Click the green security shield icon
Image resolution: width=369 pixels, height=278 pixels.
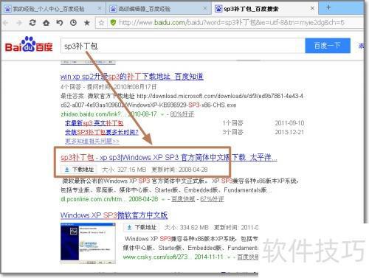click(113, 23)
